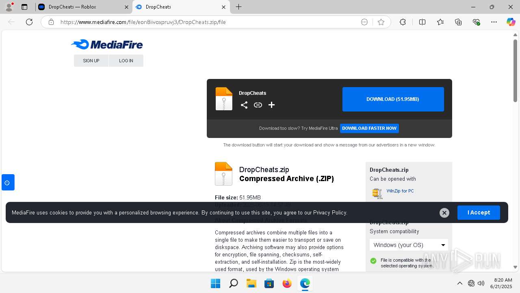Viewport: 520px width, 293px height.
Task: Refresh the page
Action: [x=29, y=22]
